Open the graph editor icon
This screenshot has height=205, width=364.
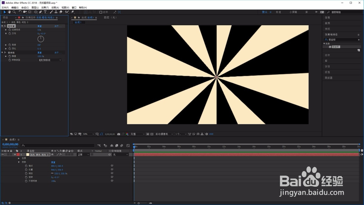click(128, 146)
